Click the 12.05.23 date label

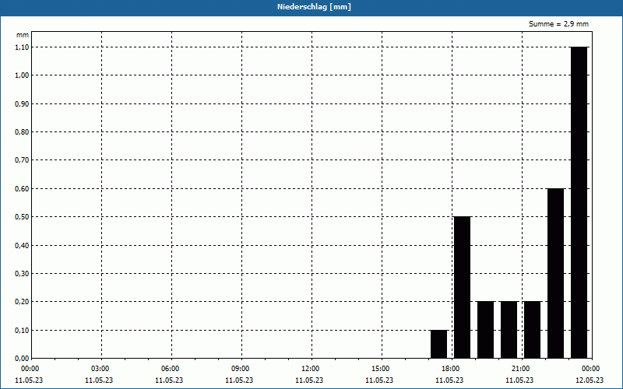tap(590, 380)
